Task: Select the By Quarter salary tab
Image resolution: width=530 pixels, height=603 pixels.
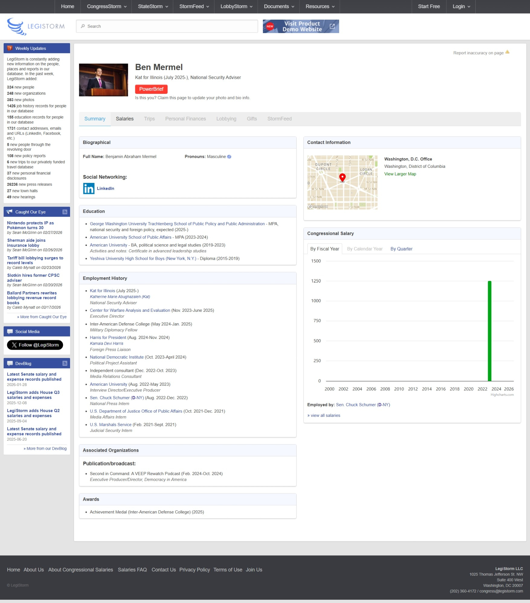Action: coord(401,249)
